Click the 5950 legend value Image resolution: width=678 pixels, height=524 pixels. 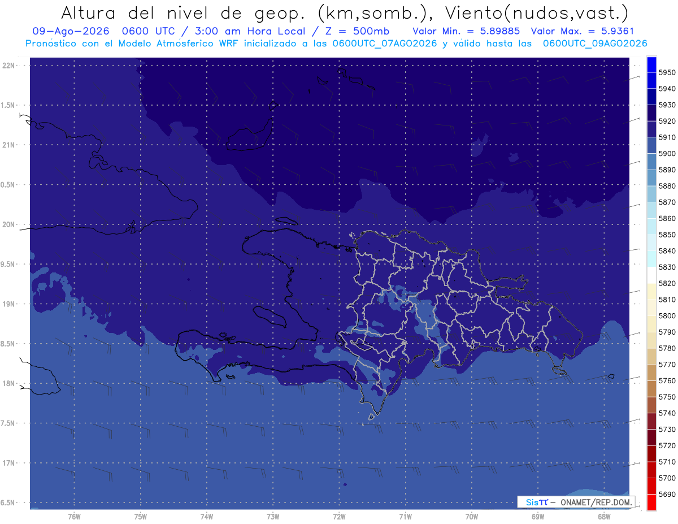coord(667,72)
